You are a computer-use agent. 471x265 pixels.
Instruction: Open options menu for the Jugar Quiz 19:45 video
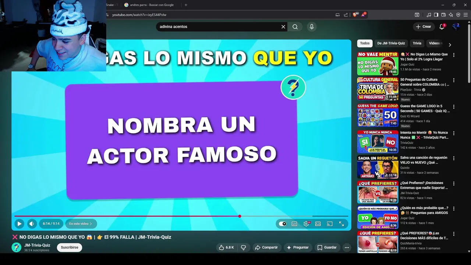click(x=454, y=55)
